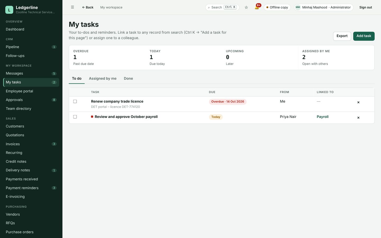Open Delivery notes
The height and width of the screenshot is (238, 381).
pos(31,170)
